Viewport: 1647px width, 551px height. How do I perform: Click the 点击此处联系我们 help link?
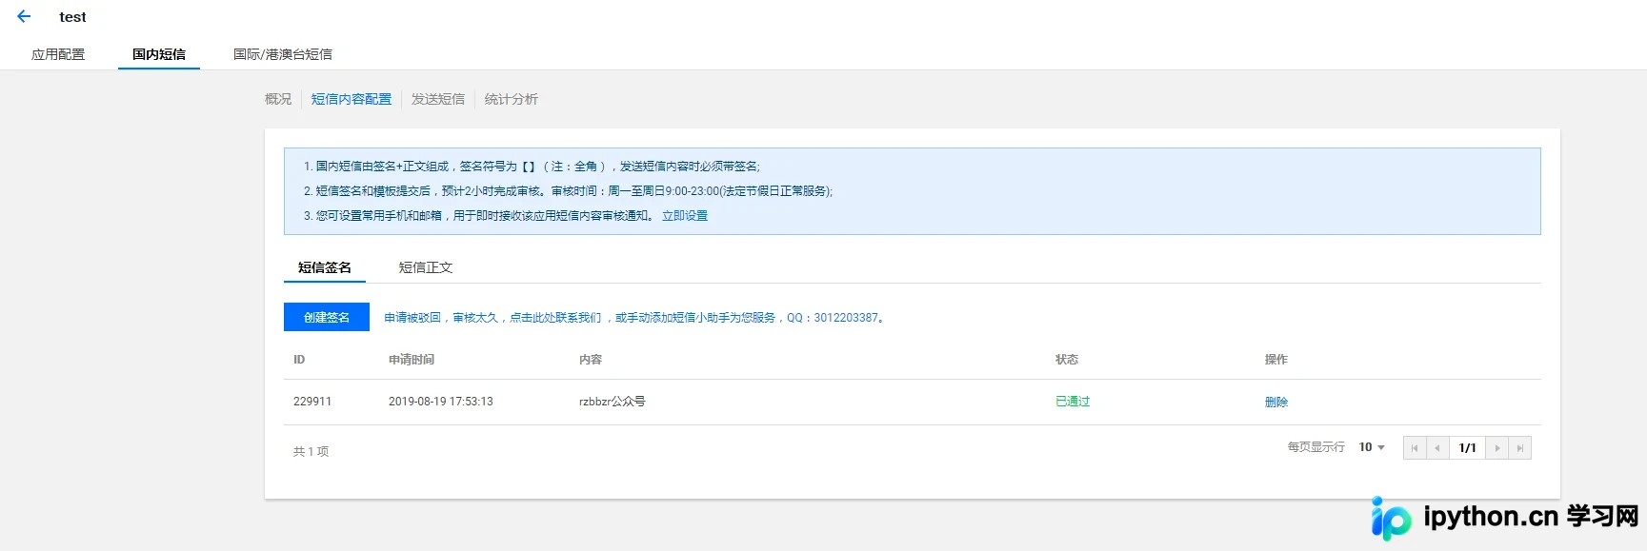point(555,318)
